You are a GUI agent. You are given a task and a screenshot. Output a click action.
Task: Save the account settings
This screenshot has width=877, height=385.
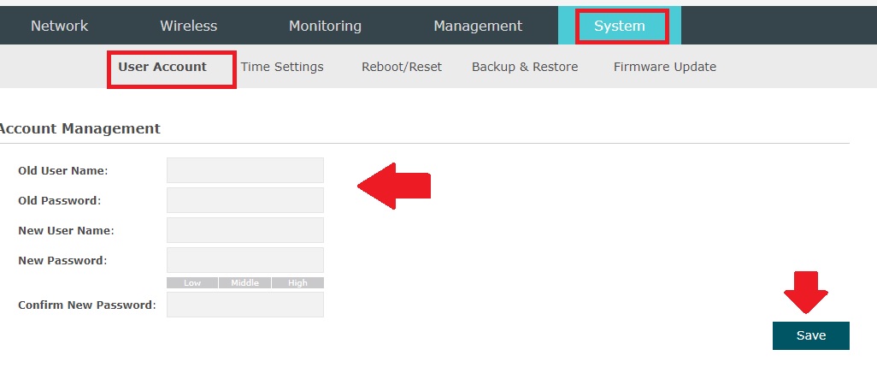[x=811, y=335]
